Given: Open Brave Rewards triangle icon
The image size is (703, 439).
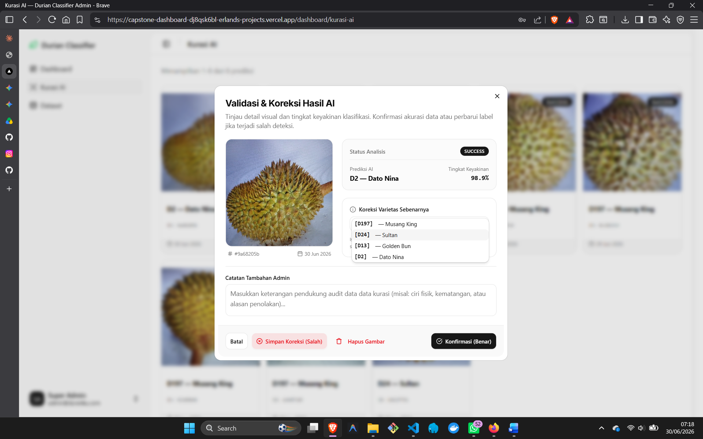Looking at the screenshot, I should point(570,20).
